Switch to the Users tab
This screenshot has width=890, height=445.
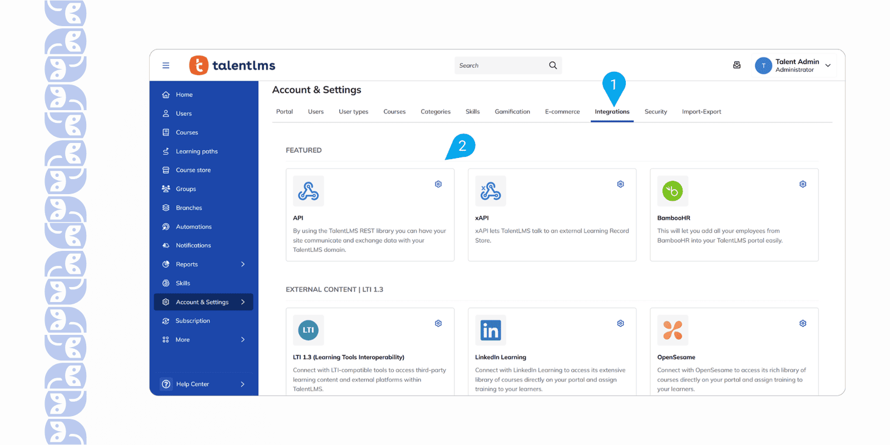[316, 112]
